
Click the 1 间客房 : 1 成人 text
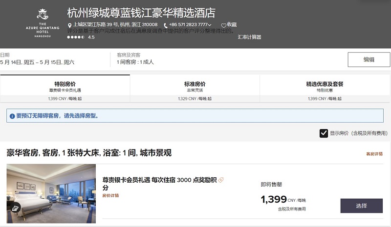coord(135,62)
